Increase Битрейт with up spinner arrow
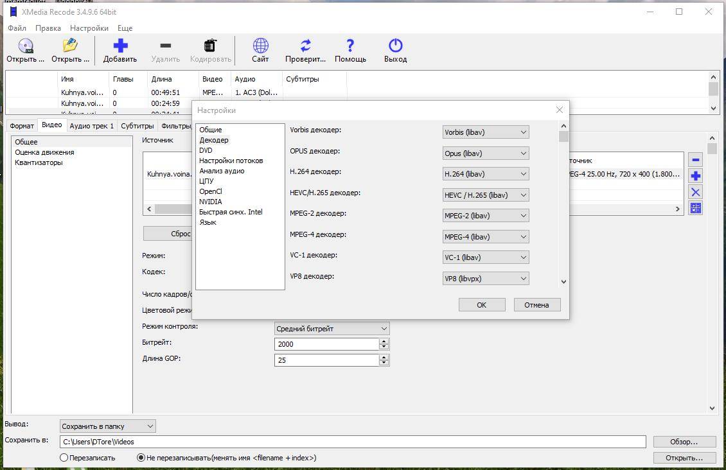The image size is (726, 470). click(x=384, y=341)
